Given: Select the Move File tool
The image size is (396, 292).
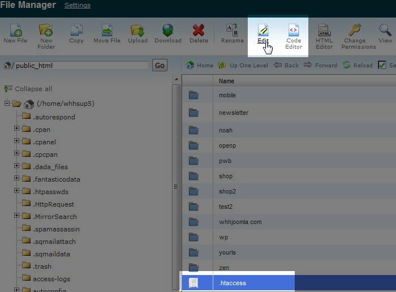Looking at the screenshot, I should 107,33.
